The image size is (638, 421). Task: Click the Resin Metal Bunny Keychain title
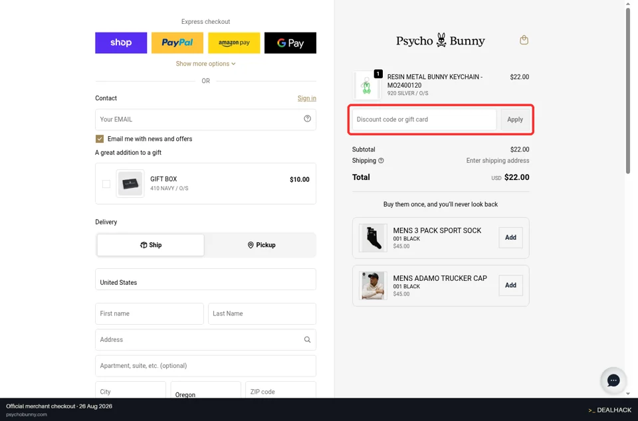tap(435, 81)
